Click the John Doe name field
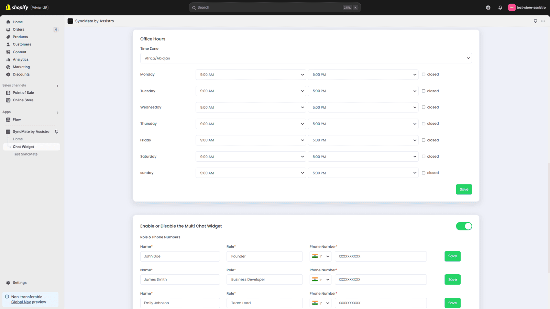 tap(180, 256)
